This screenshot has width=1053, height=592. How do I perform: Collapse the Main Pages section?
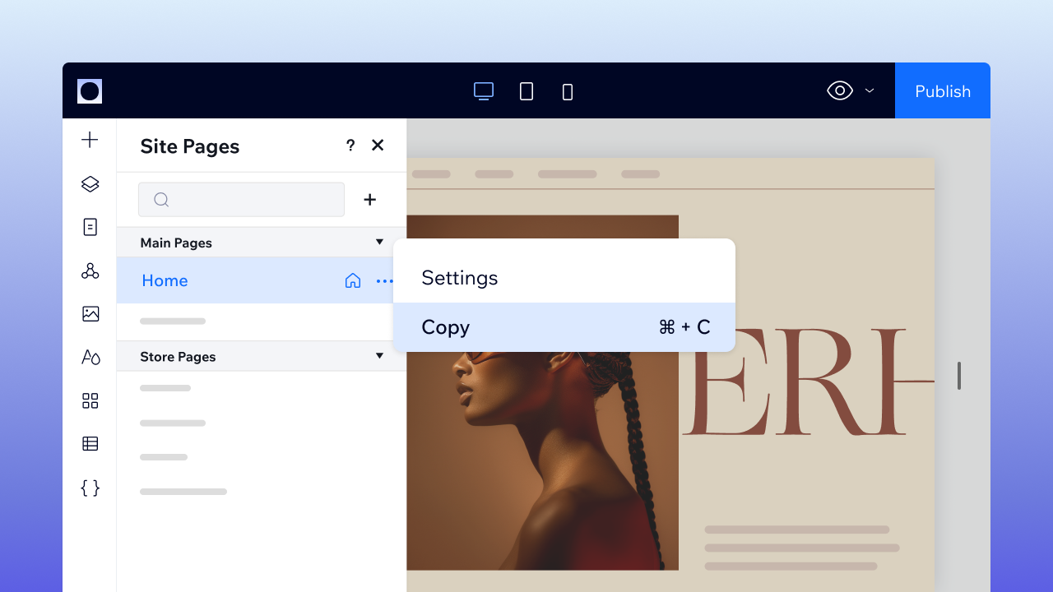379,242
